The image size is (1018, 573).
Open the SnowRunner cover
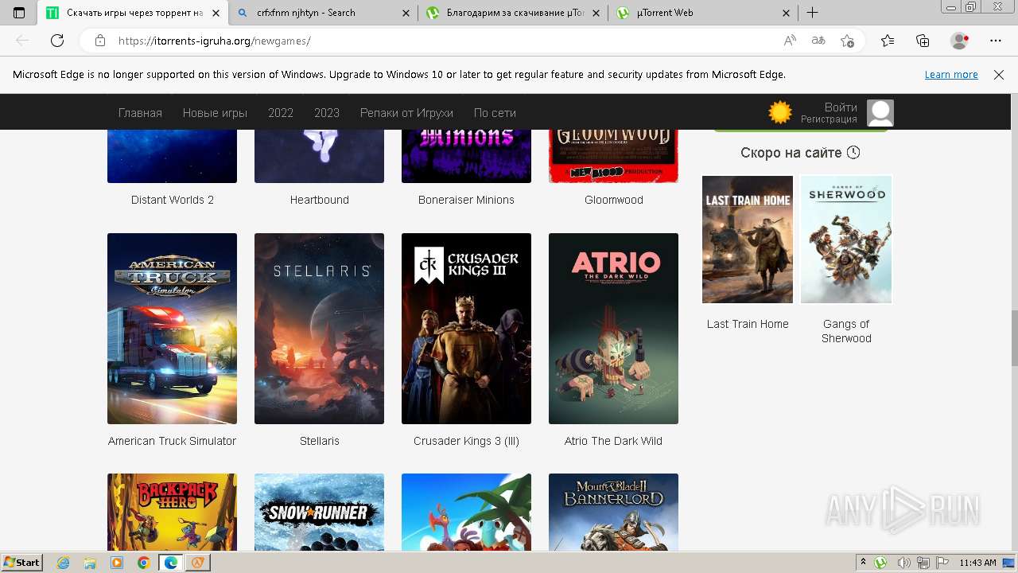coord(319,512)
